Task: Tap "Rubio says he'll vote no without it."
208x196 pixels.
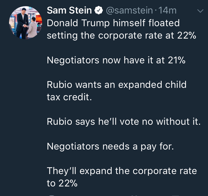Action: point(123,121)
